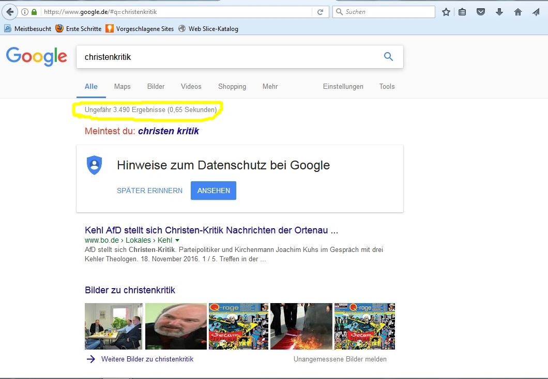
Task: Switch to the Bilder tab
Action: coord(156,87)
